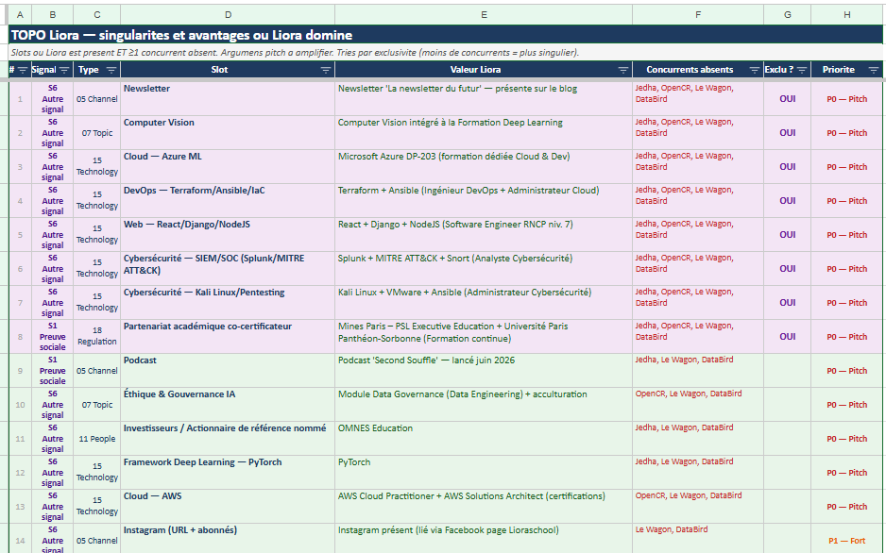The width and height of the screenshot is (886, 553).
Task: Select the Computer Vision slot cell
Action: coord(228,133)
